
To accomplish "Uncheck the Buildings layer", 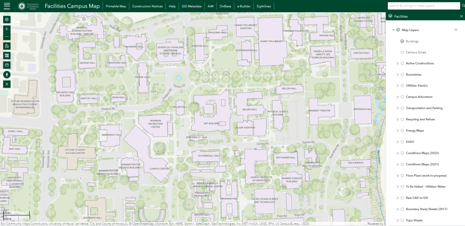I will click(x=402, y=41).
